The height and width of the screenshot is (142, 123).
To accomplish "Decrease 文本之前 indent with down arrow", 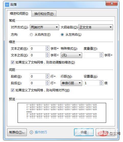I will tap(47, 50).
